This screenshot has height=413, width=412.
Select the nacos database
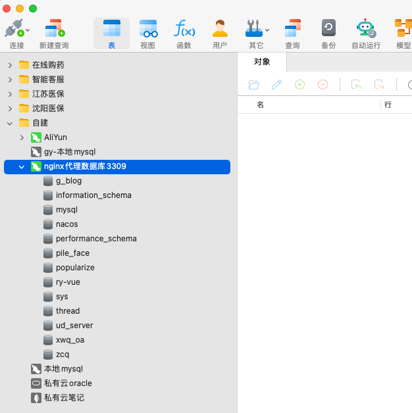tap(66, 224)
